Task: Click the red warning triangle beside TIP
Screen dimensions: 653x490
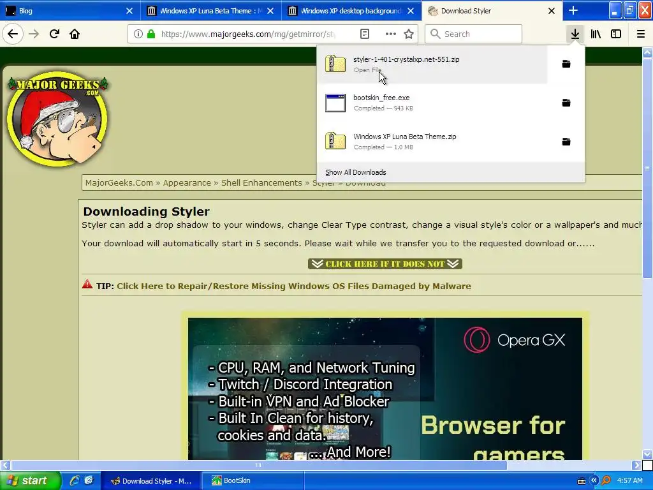Action: coord(87,284)
